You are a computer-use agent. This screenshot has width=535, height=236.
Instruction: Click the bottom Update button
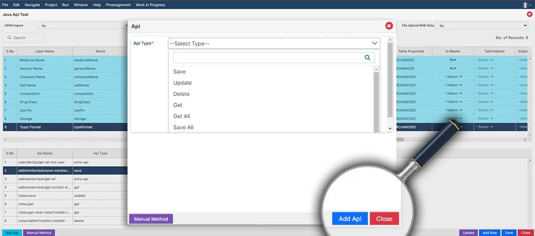pyautogui.click(x=468, y=232)
